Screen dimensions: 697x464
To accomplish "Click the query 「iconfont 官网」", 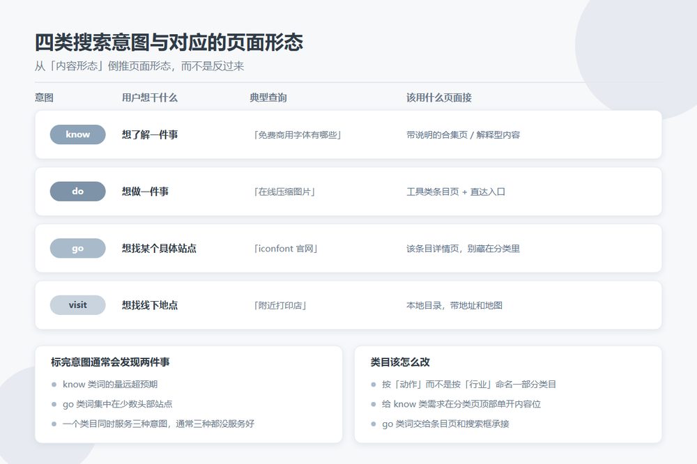I will pos(285,249).
